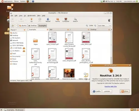Eject the CD-RW/DVD drive
The width and height of the screenshot is (139, 111).
(x=24, y=51)
